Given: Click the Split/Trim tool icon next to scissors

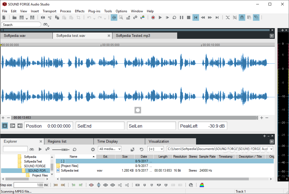Looking at the screenshot, I should 43,17.
